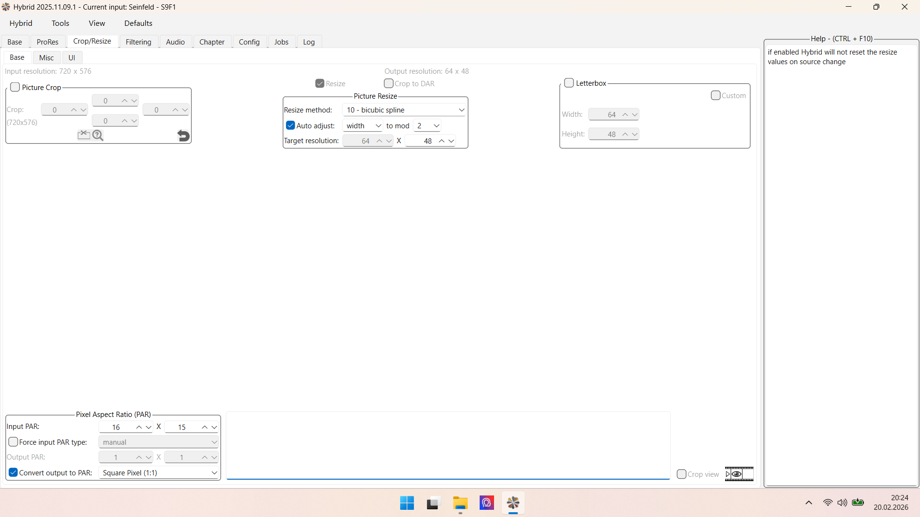The height and width of the screenshot is (517, 920).
Task: Open the Defaults menu
Action: [x=138, y=23]
